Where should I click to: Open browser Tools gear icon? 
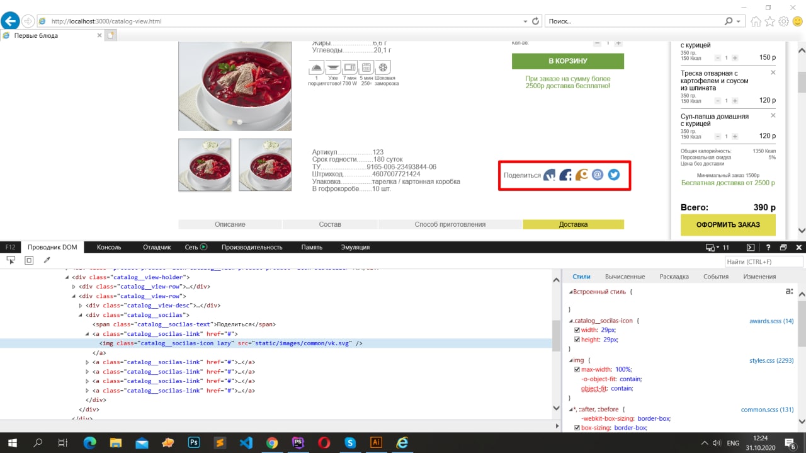pos(784,21)
